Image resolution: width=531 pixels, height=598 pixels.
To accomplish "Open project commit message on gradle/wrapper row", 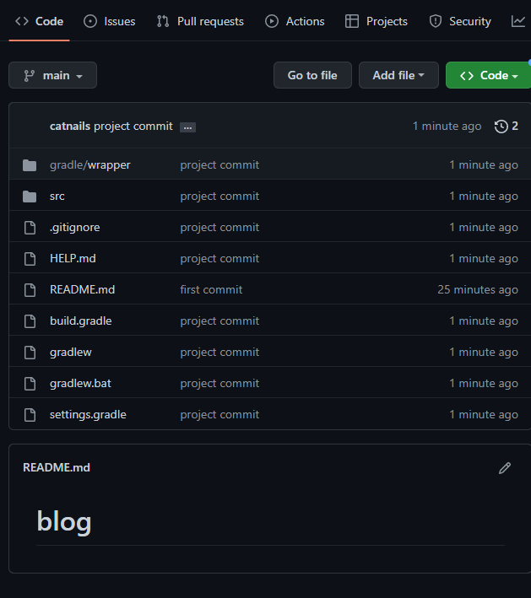I will (x=219, y=165).
